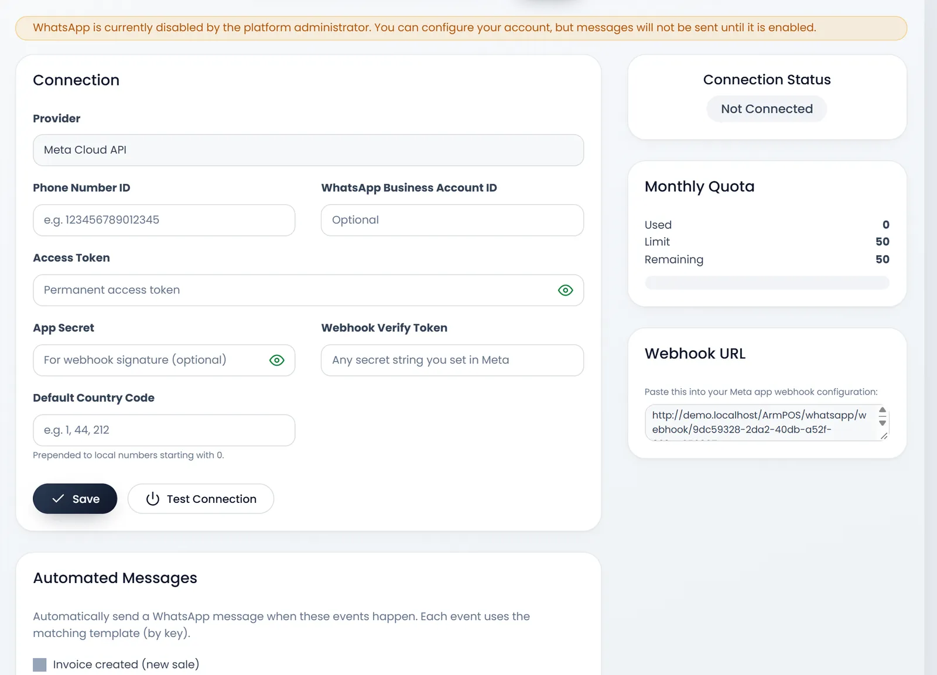Show the Access Token with the eye icon
This screenshot has height=675, width=937.
click(565, 290)
